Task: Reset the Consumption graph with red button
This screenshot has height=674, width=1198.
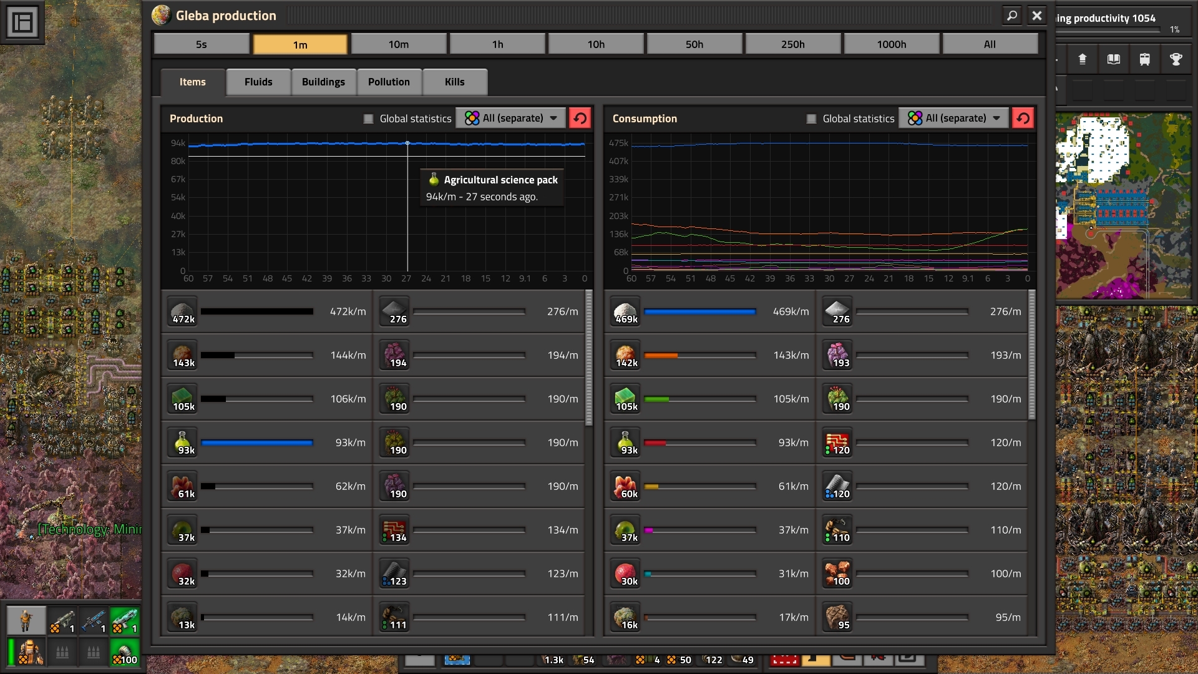Action: point(1023,118)
